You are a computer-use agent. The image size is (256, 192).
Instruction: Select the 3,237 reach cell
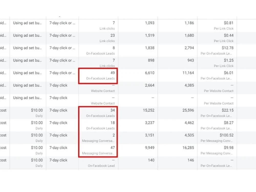[150, 123]
